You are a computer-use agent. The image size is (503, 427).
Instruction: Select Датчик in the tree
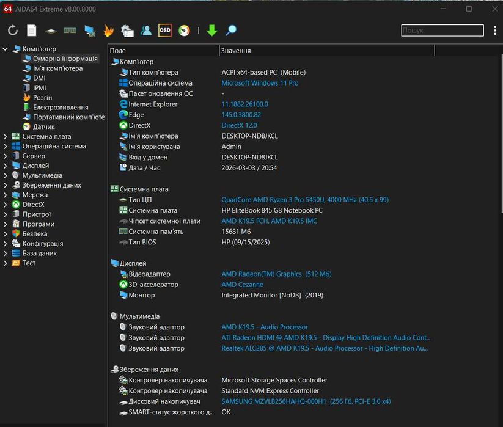pyautogui.click(x=43, y=126)
